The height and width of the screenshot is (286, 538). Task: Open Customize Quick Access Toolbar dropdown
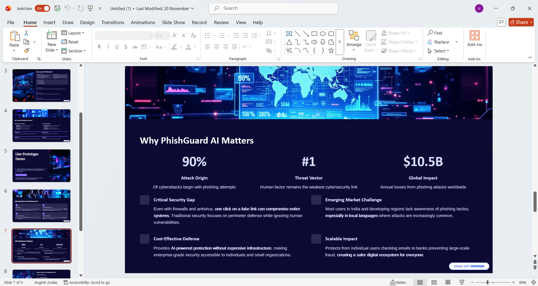pyautogui.click(x=100, y=9)
